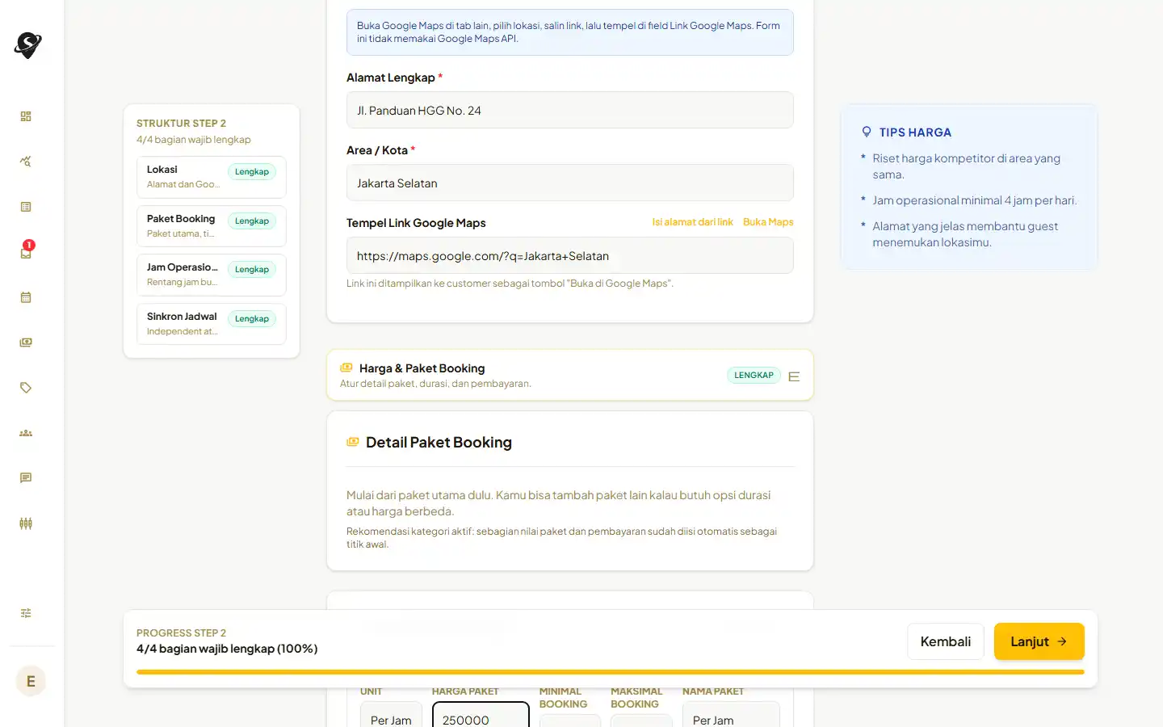This screenshot has width=1163, height=727.
Task: Click the Isi alamat dari link link
Action: 693,222
